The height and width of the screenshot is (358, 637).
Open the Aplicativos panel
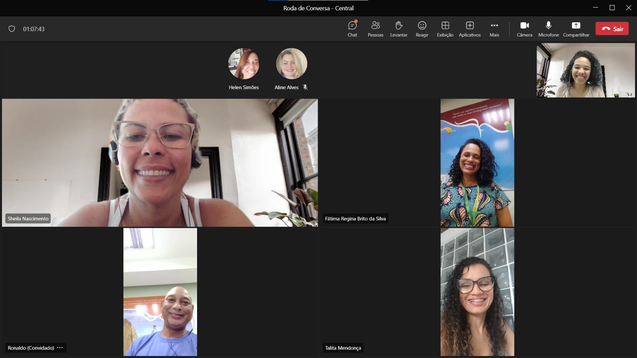tap(470, 29)
